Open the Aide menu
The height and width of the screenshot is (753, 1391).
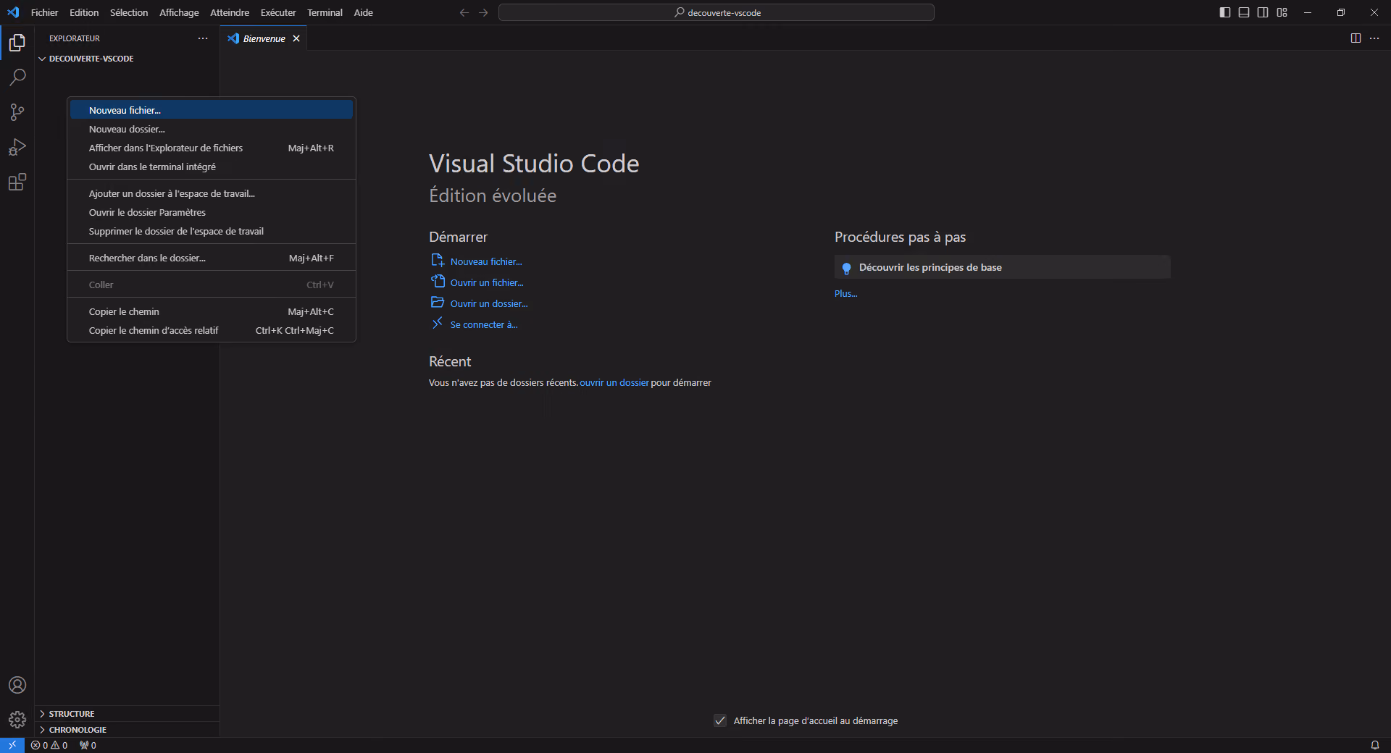pos(364,12)
